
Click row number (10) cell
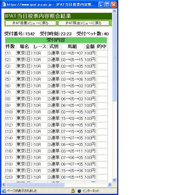pyautogui.click(x=10, y=112)
